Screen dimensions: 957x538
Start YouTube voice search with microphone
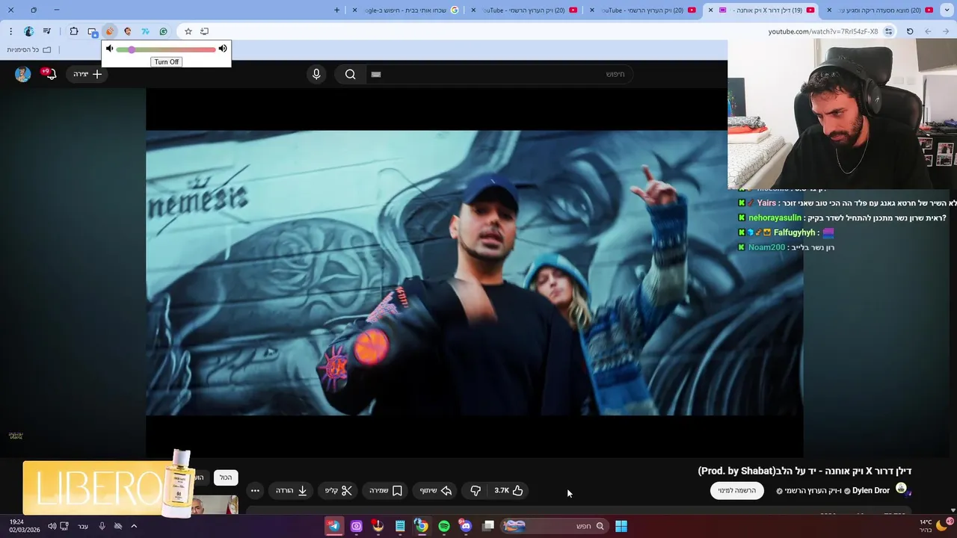(x=316, y=74)
